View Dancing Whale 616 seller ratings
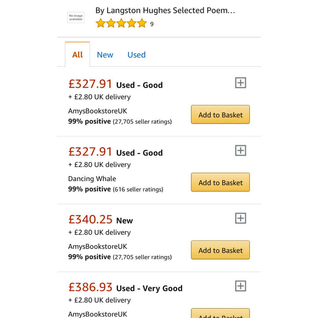318x318 pixels. coord(138,189)
